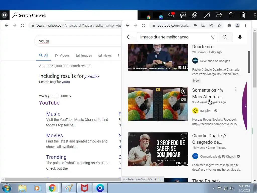Screen dimensions: 257x193
Task: Open the parrot puzzle video thumbnail
Action: [158, 104]
